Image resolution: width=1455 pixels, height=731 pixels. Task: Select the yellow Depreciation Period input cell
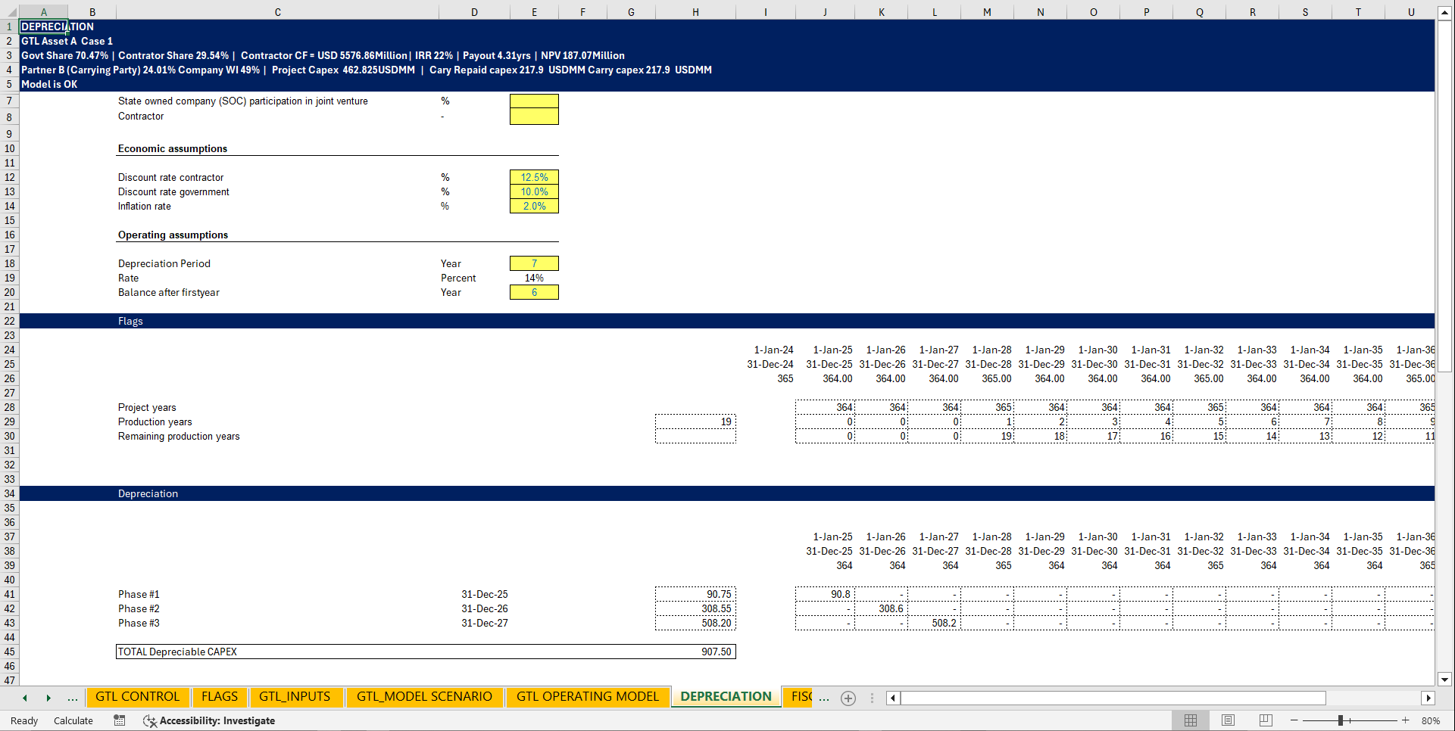(534, 263)
